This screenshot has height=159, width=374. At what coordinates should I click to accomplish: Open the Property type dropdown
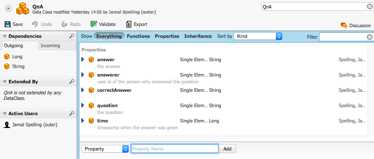105,149
